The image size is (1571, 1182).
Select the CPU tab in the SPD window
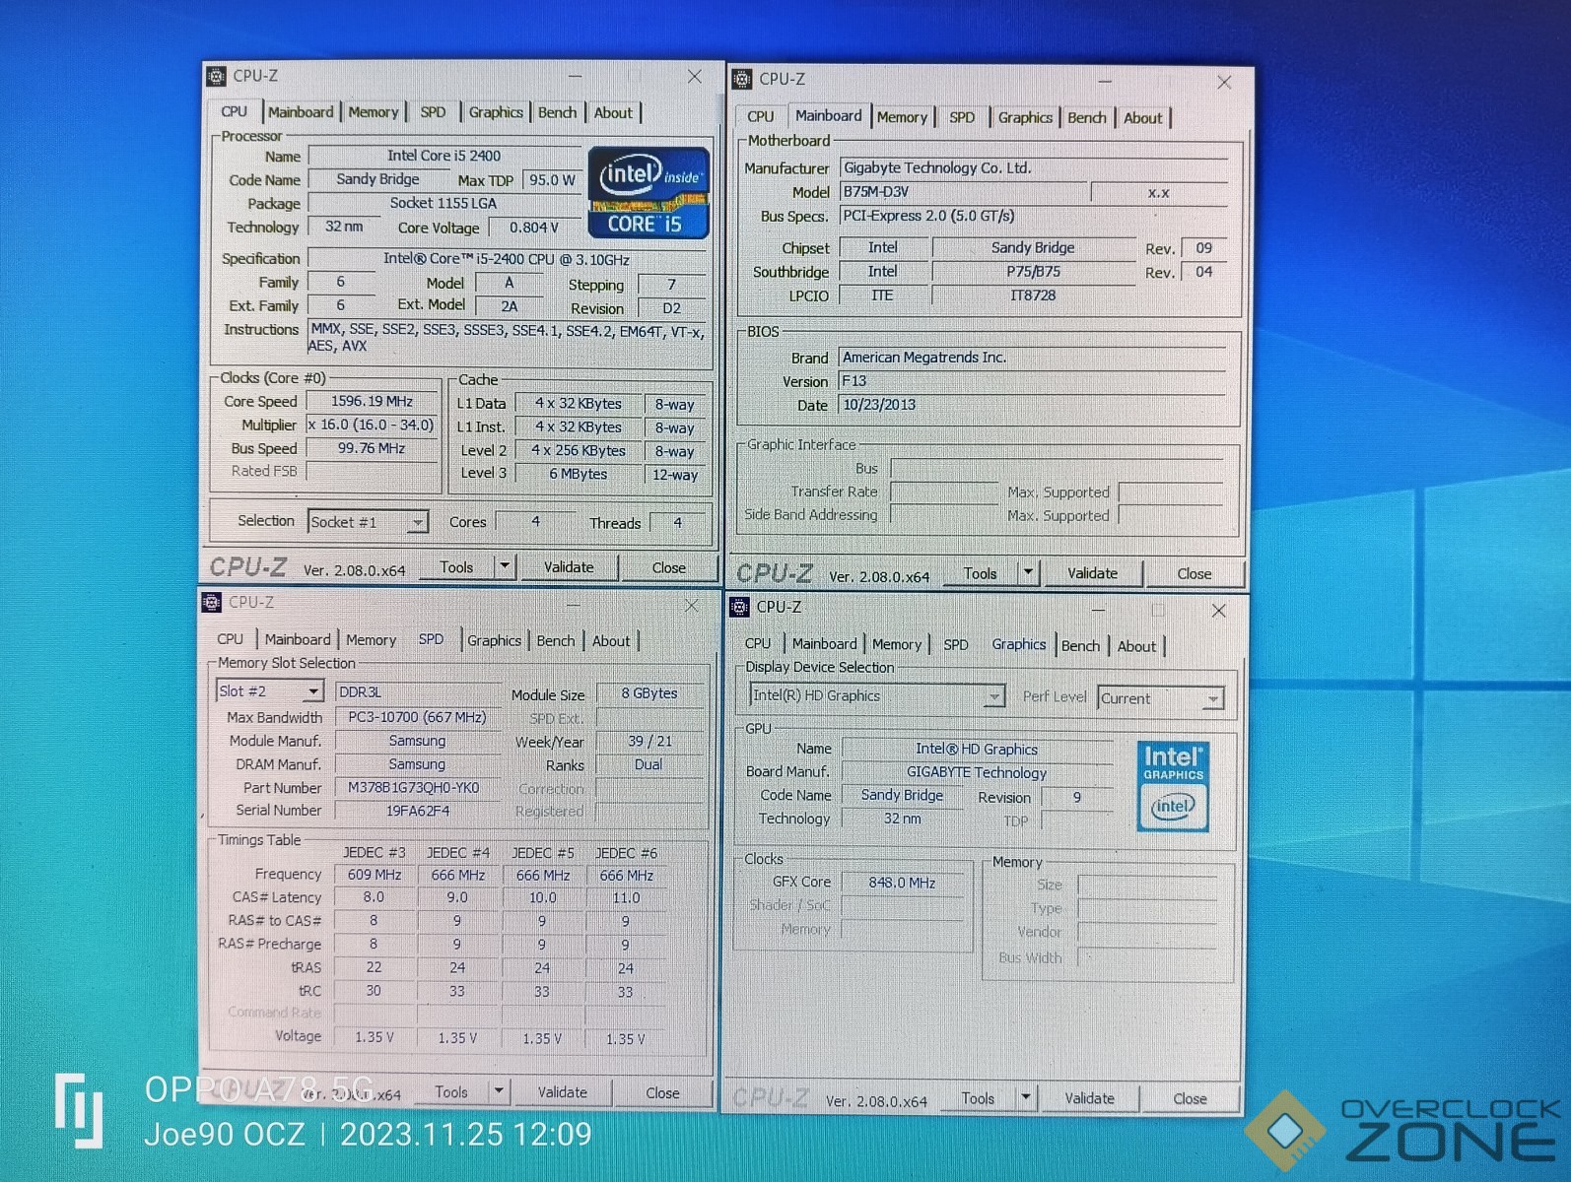click(231, 639)
